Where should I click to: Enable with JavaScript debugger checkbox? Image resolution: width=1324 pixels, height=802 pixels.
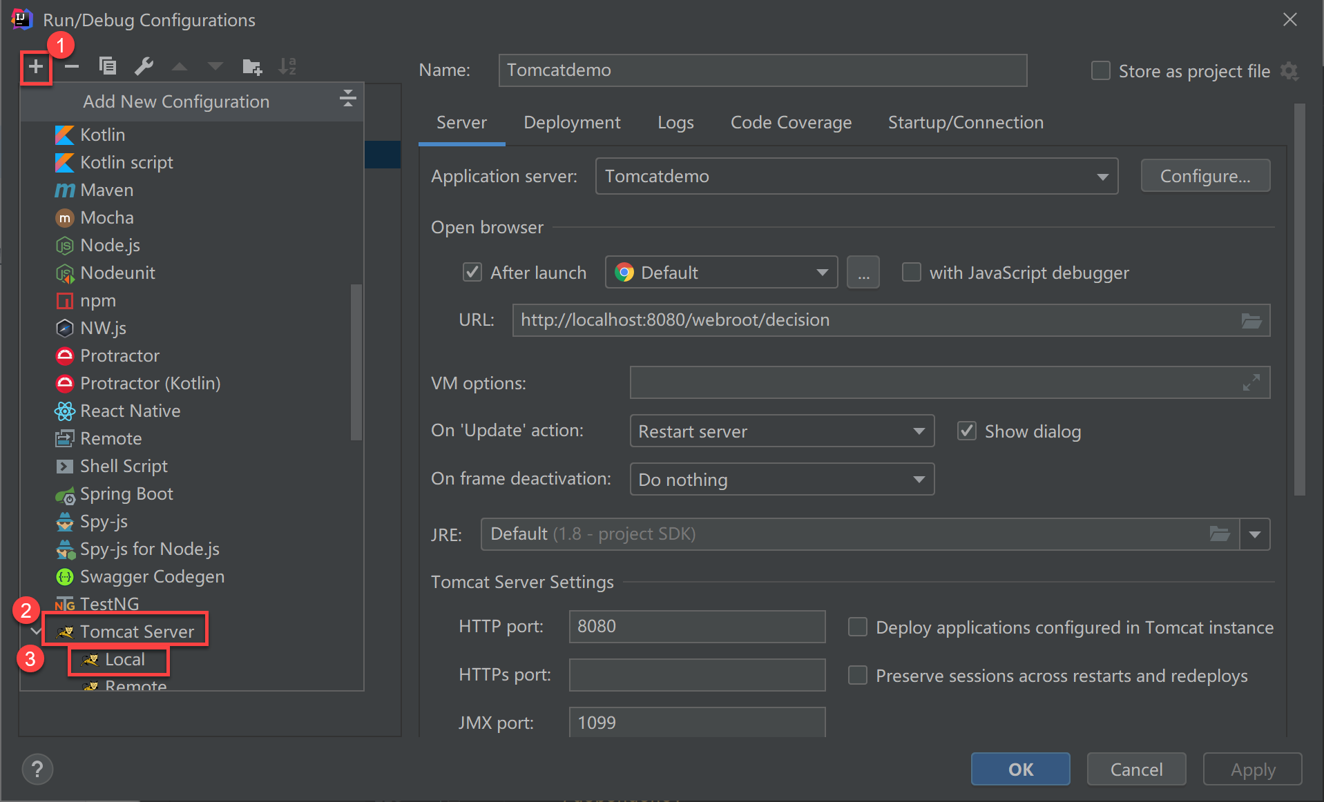(912, 273)
